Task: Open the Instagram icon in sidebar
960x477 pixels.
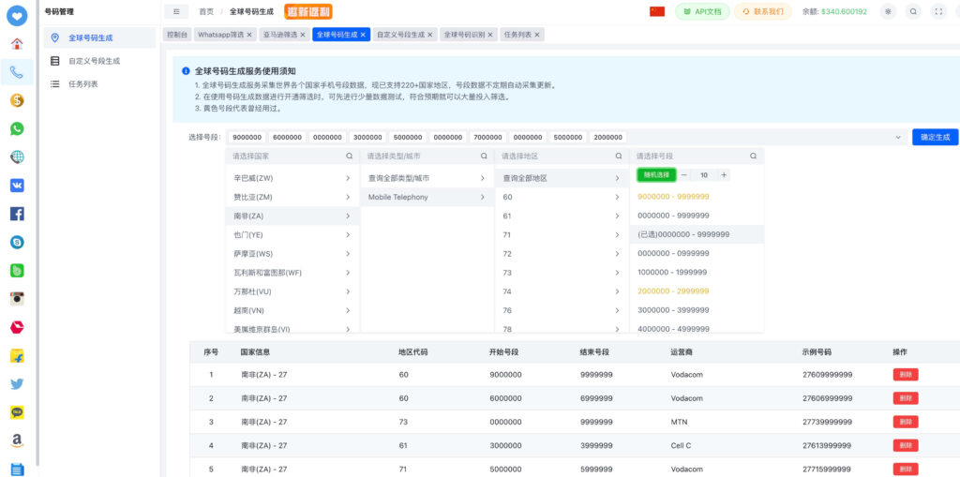Action: point(17,299)
